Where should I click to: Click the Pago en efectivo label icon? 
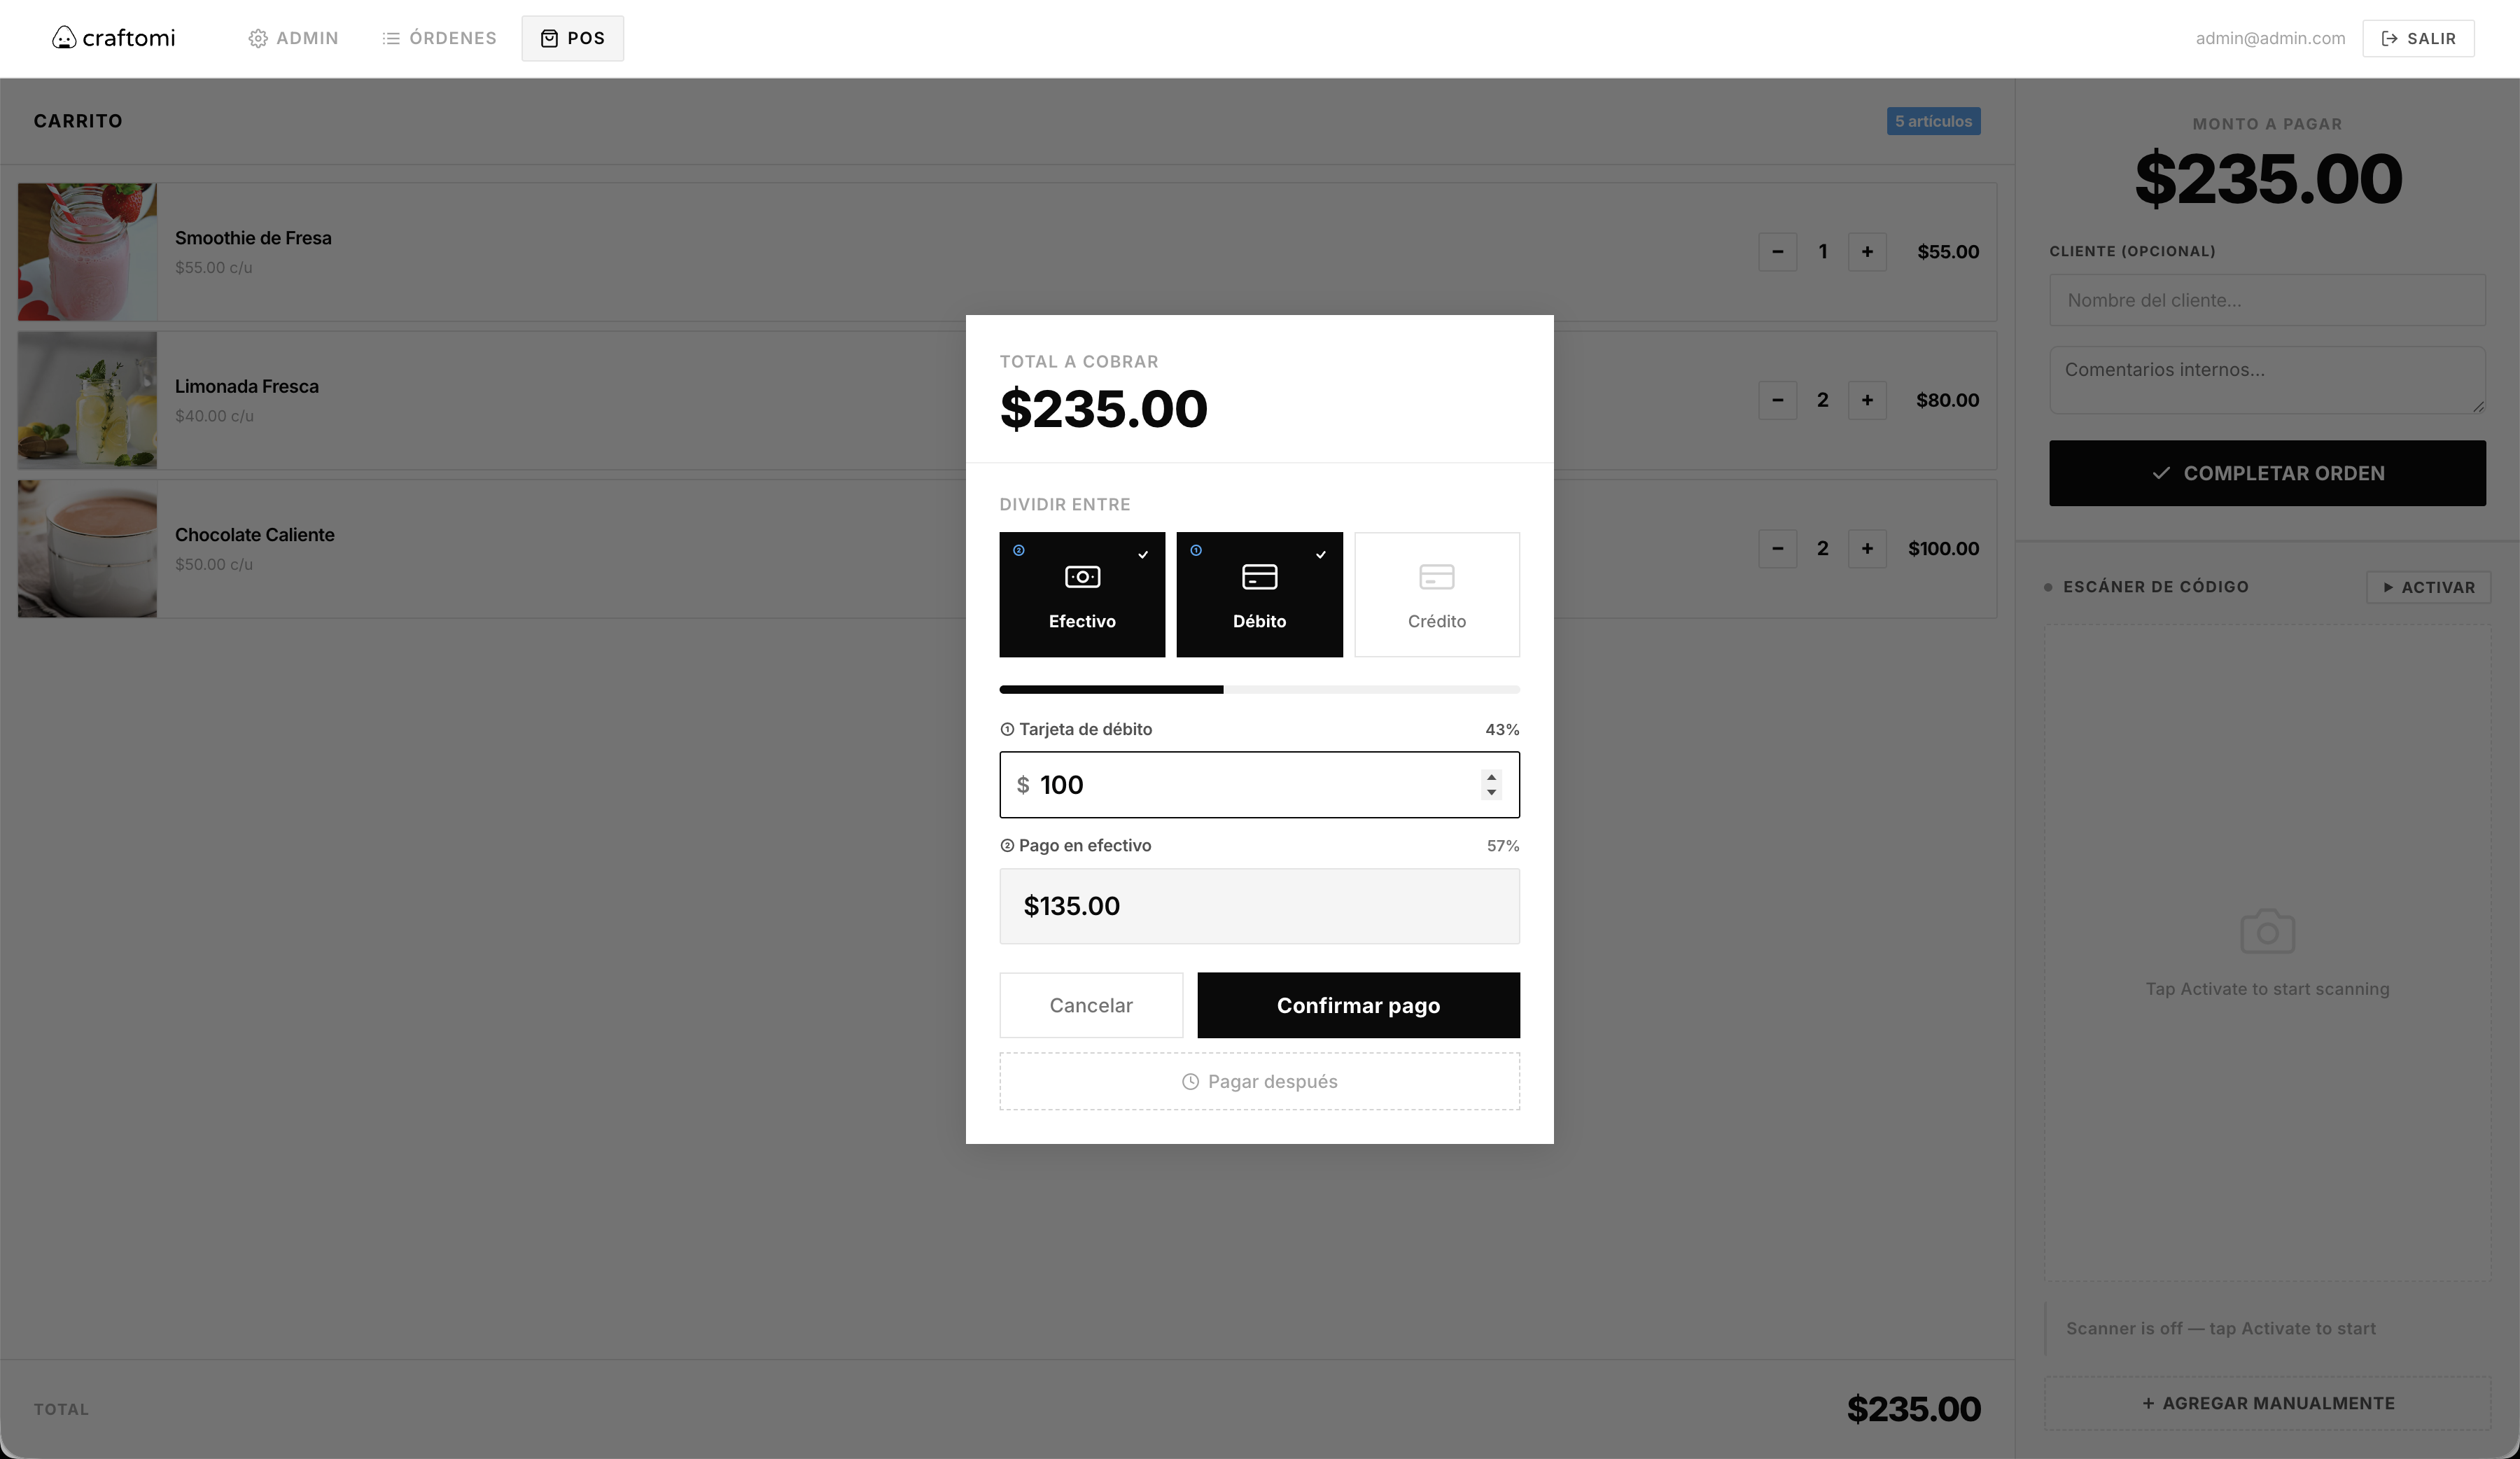[x=1007, y=845]
